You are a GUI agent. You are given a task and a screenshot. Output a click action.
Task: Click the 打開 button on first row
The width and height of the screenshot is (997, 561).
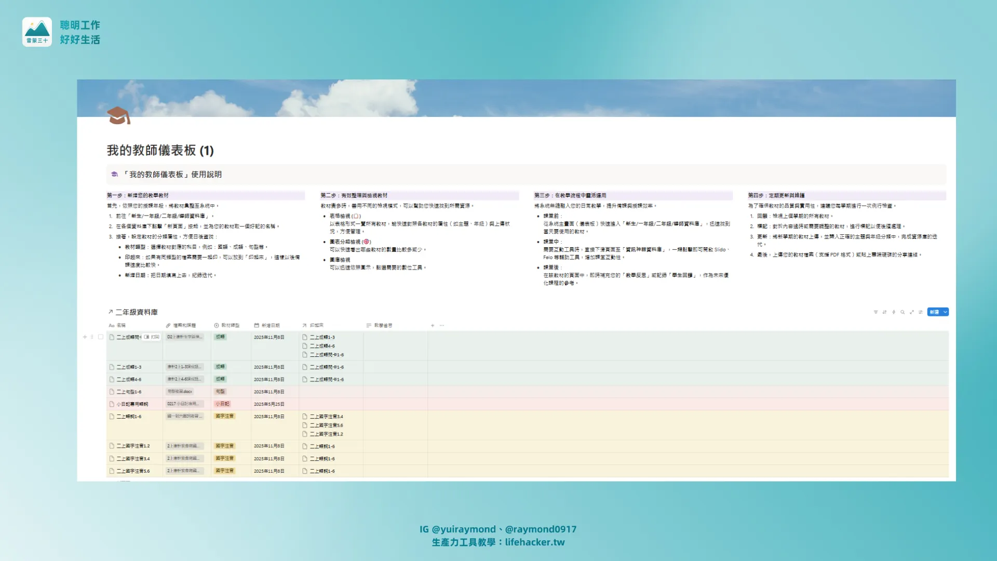pos(152,337)
